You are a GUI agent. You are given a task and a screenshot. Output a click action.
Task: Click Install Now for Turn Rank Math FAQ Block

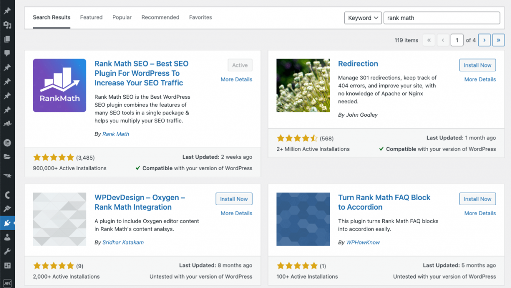coord(478,199)
